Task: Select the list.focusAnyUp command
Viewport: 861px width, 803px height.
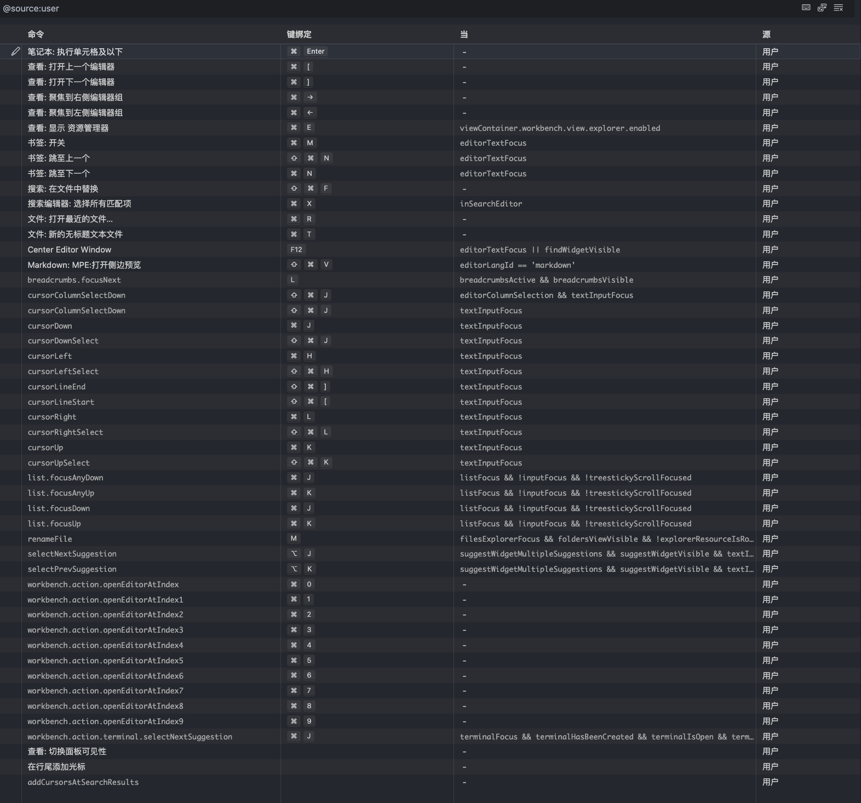Action: click(61, 493)
